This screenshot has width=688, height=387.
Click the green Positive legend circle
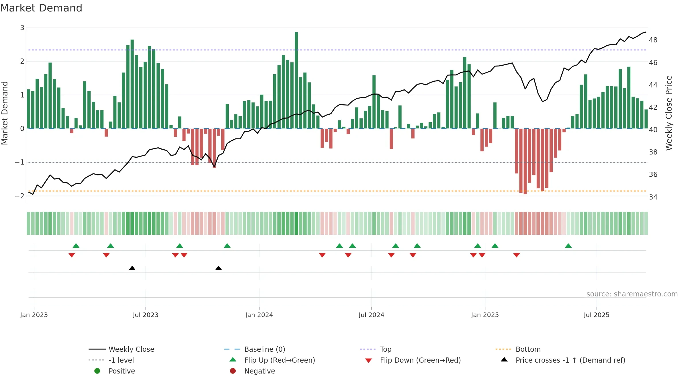point(97,371)
